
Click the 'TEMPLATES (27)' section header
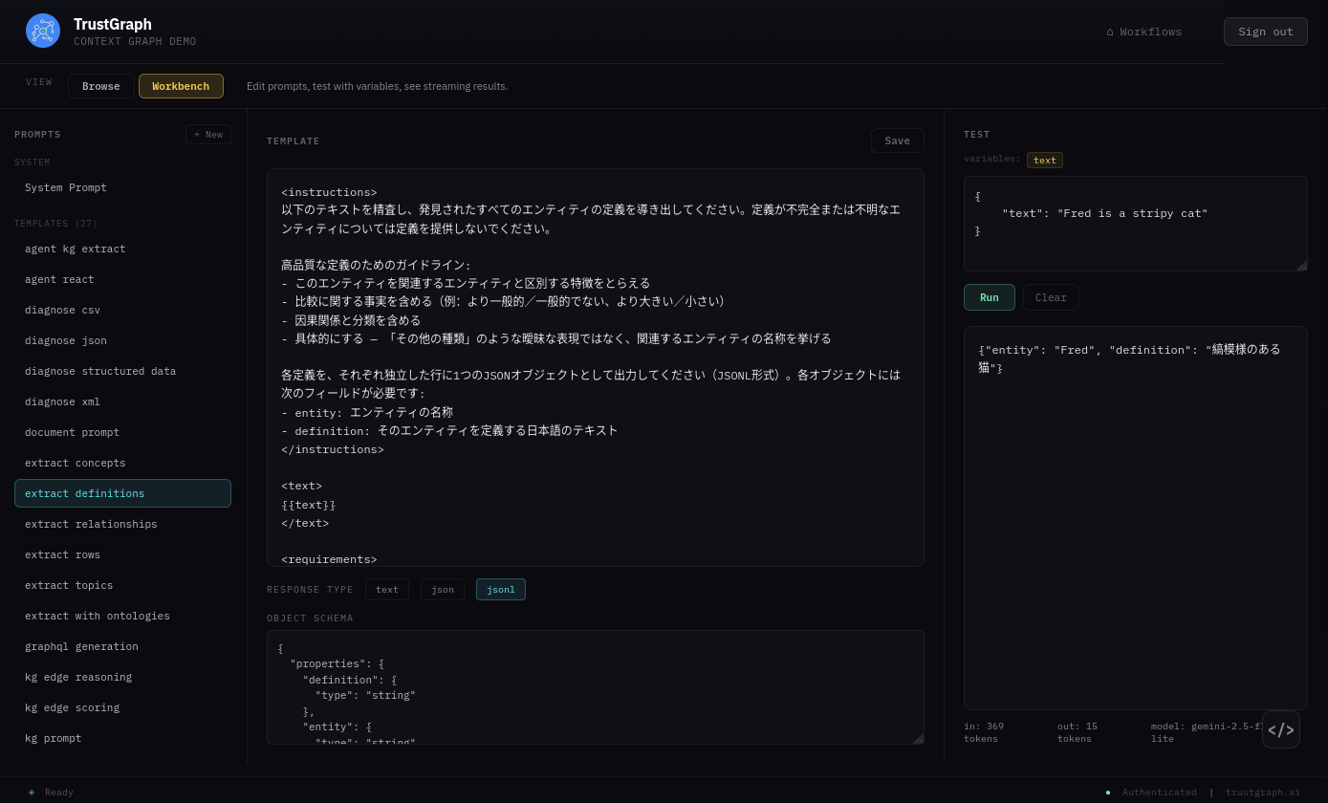[x=56, y=224]
